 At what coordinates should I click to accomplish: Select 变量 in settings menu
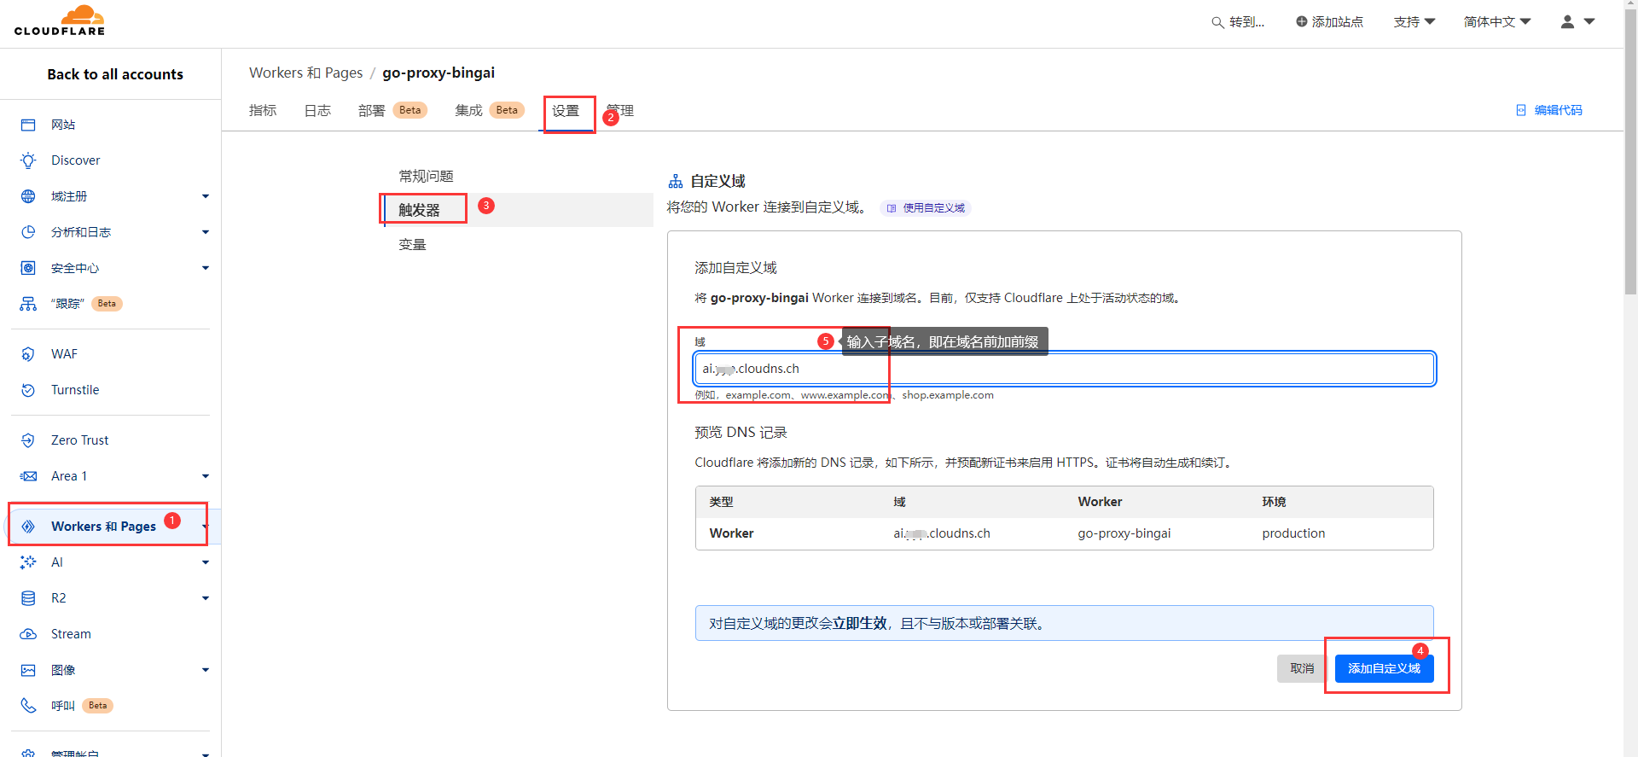tap(412, 244)
